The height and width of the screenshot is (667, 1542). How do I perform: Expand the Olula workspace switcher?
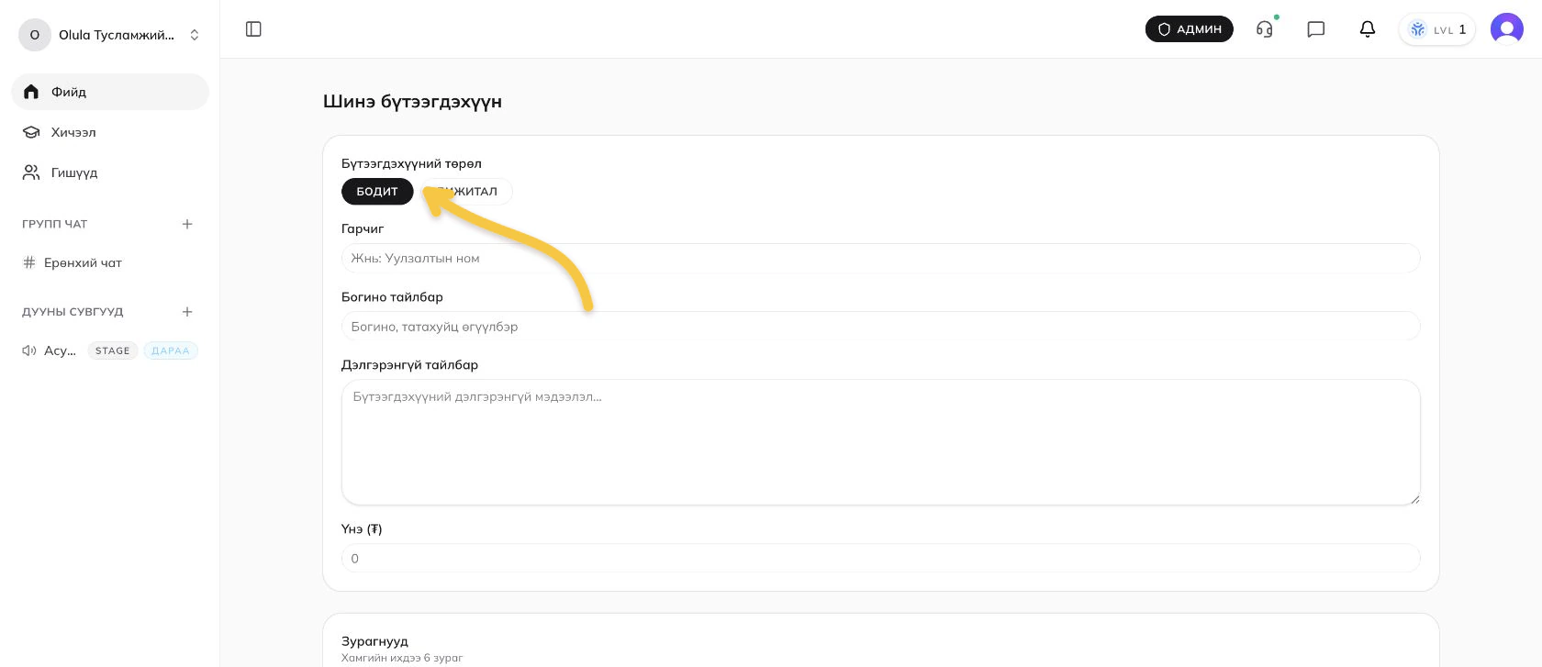pyautogui.click(x=110, y=35)
